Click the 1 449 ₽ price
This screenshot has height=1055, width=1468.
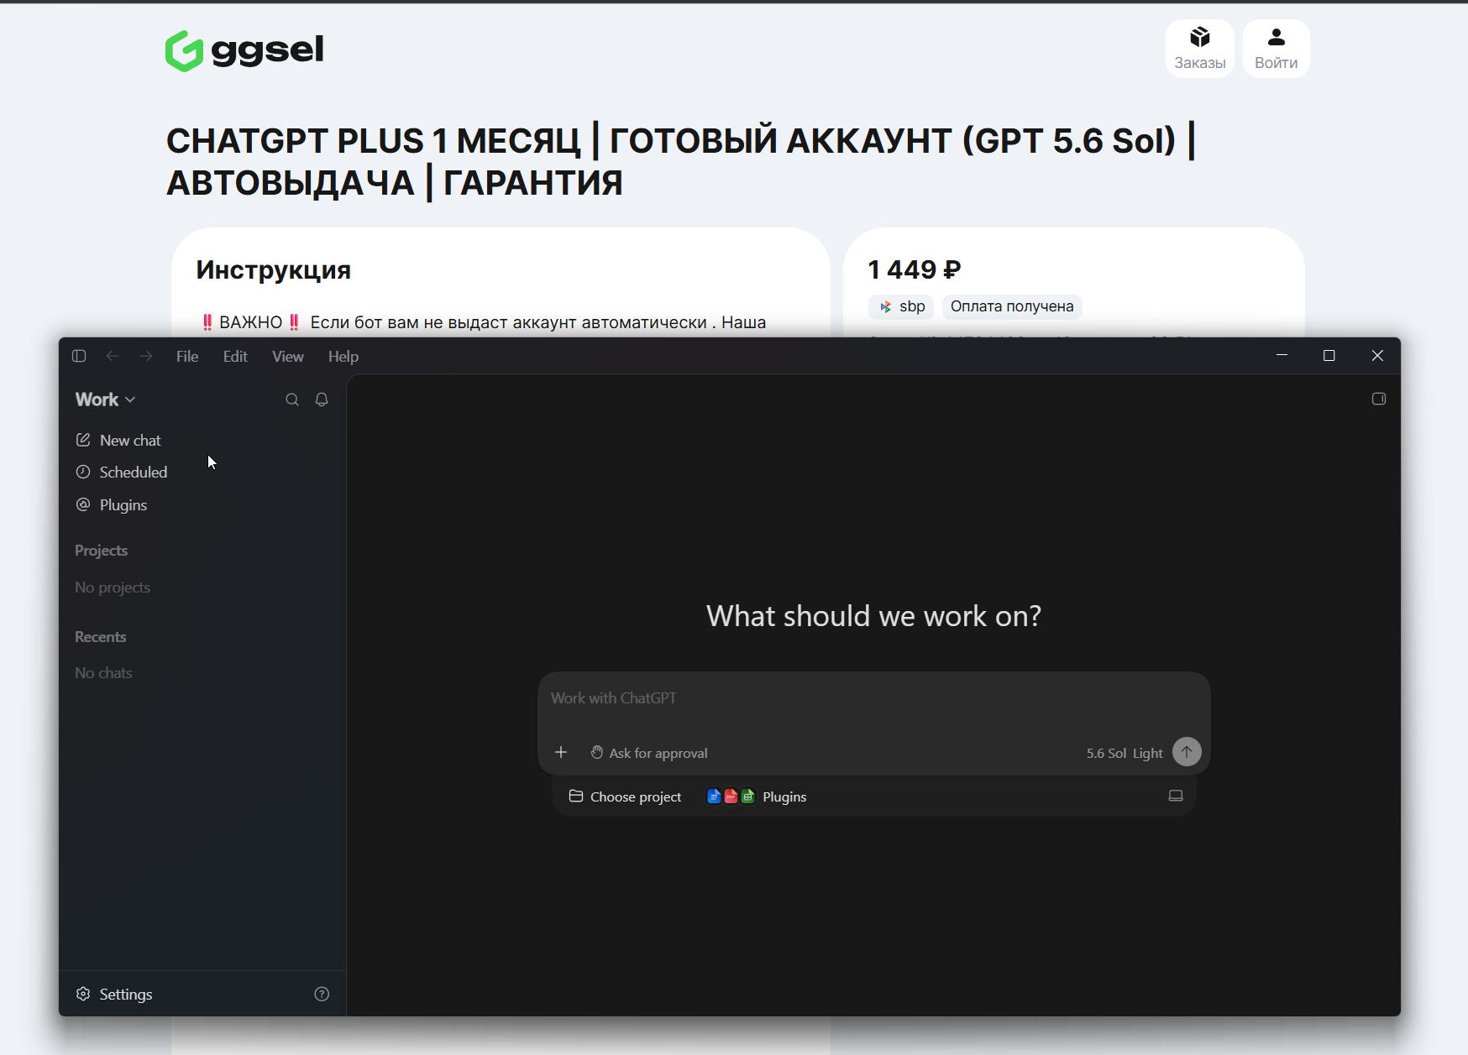tap(915, 269)
